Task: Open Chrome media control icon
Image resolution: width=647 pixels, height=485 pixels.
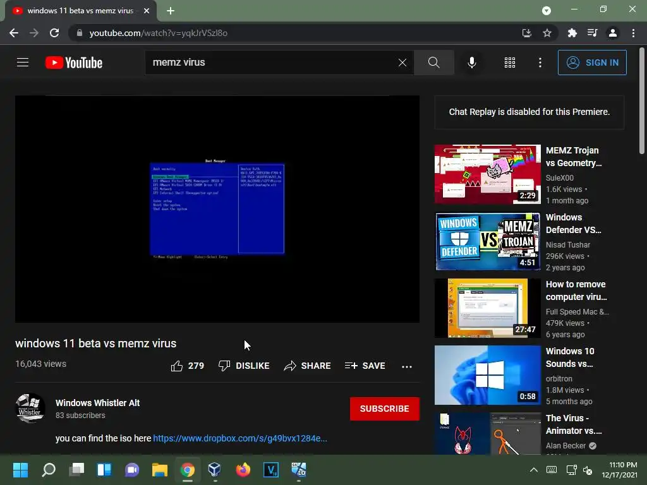Action: pyautogui.click(x=592, y=33)
